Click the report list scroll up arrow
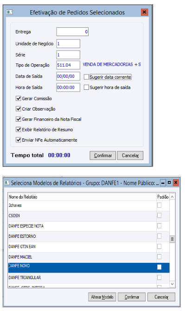The height and width of the screenshot is (311, 185). [x=172, y=197]
